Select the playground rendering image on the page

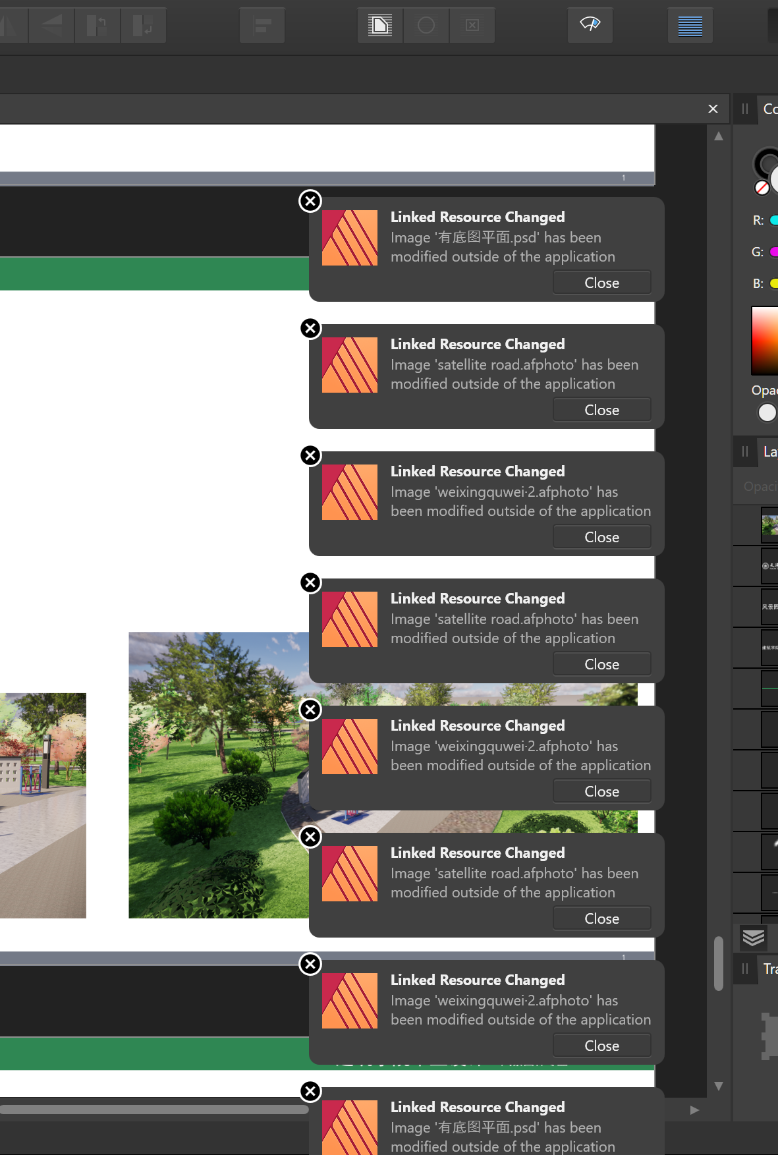click(x=43, y=805)
